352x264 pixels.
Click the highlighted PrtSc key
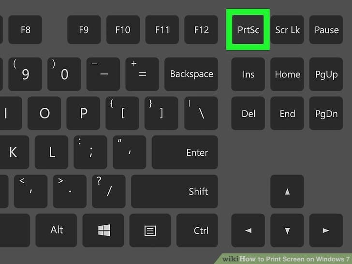click(248, 29)
